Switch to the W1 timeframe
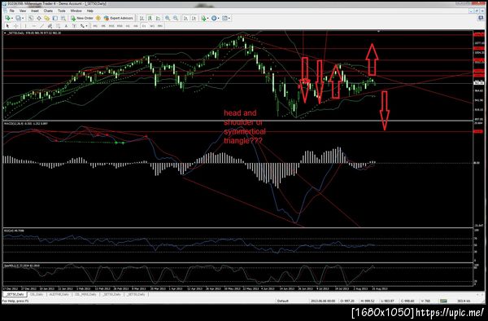 coord(152,26)
